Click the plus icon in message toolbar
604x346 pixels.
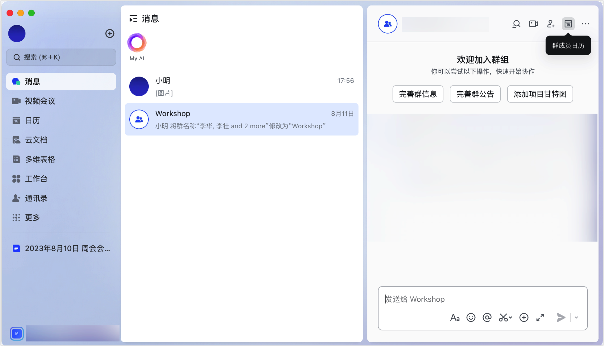pos(524,317)
